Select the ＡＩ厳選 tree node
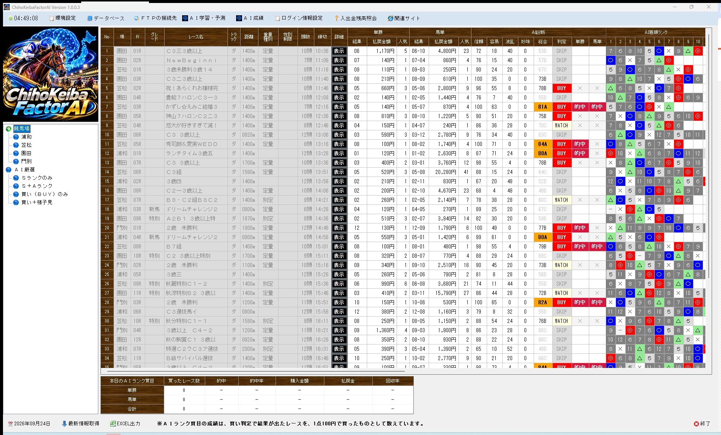Screen dimensions: 721x435 click(25, 169)
